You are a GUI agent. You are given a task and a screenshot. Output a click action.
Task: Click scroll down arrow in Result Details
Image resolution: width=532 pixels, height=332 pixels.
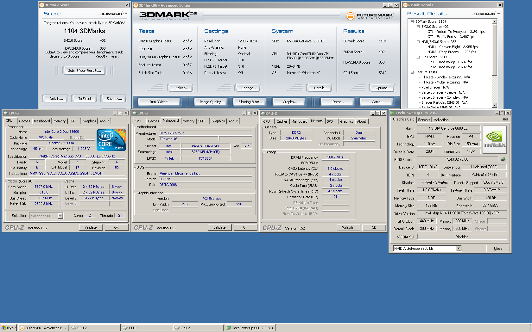click(x=495, y=105)
